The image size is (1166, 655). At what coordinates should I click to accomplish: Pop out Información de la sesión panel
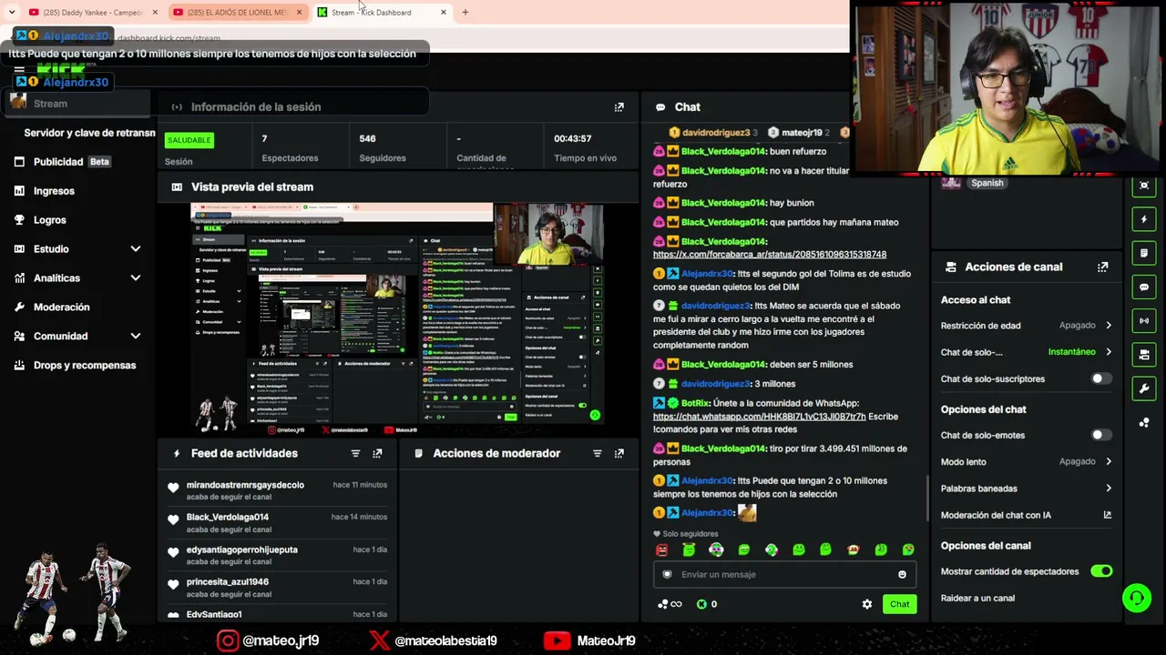619,107
